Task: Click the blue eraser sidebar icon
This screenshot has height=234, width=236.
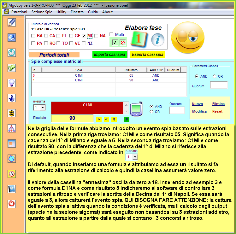Action: click(x=12, y=38)
